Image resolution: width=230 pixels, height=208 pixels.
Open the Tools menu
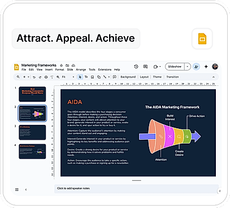pos(92,70)
